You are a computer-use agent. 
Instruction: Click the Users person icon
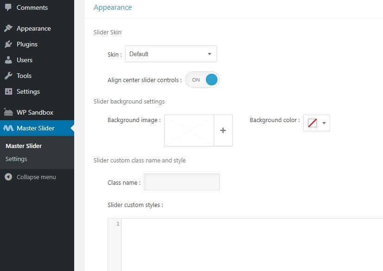tap(8, 60)
